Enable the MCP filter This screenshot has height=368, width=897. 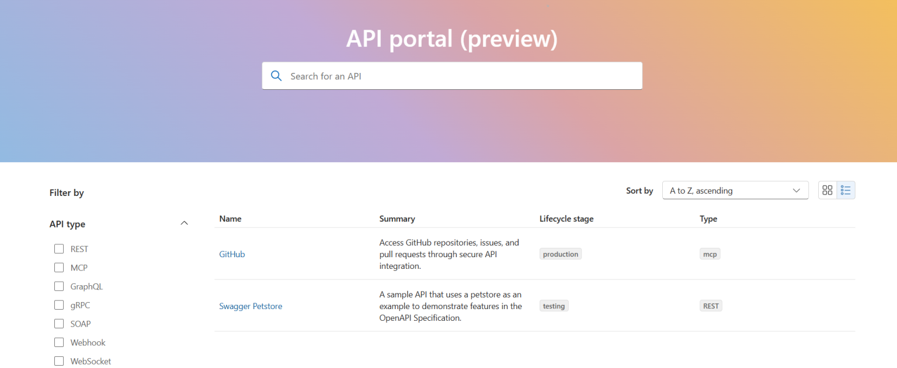(59, 267)
